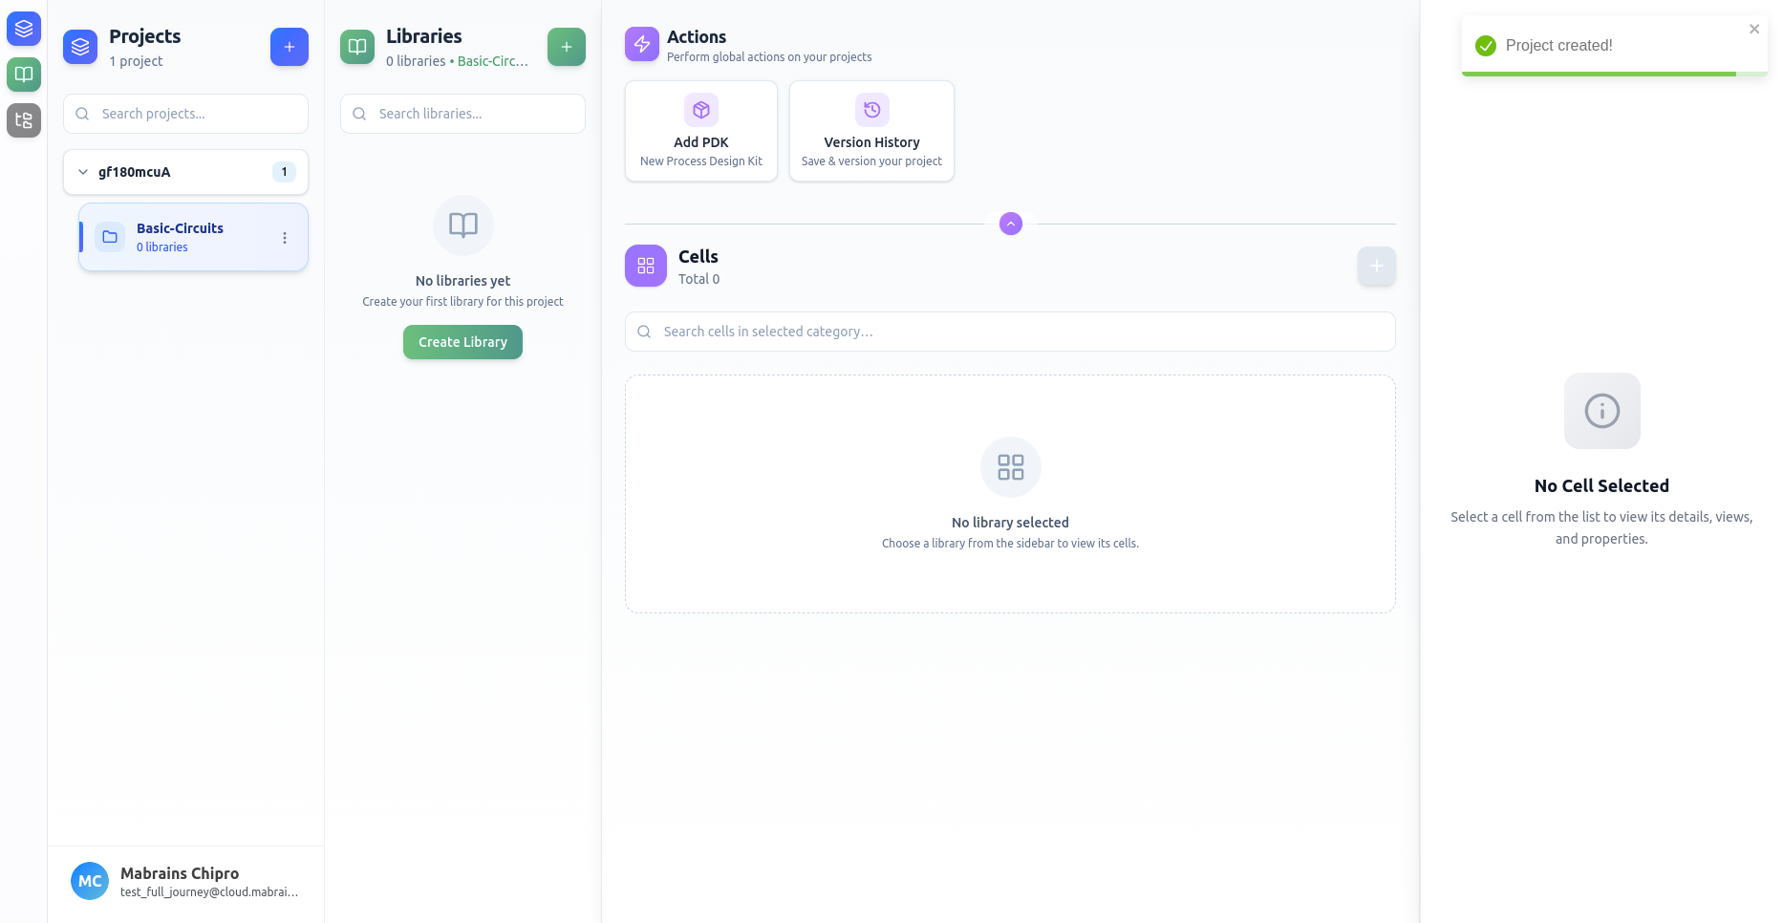The image size is (1783, 923).
Task: Click the Create Library button
Action: 462,342
